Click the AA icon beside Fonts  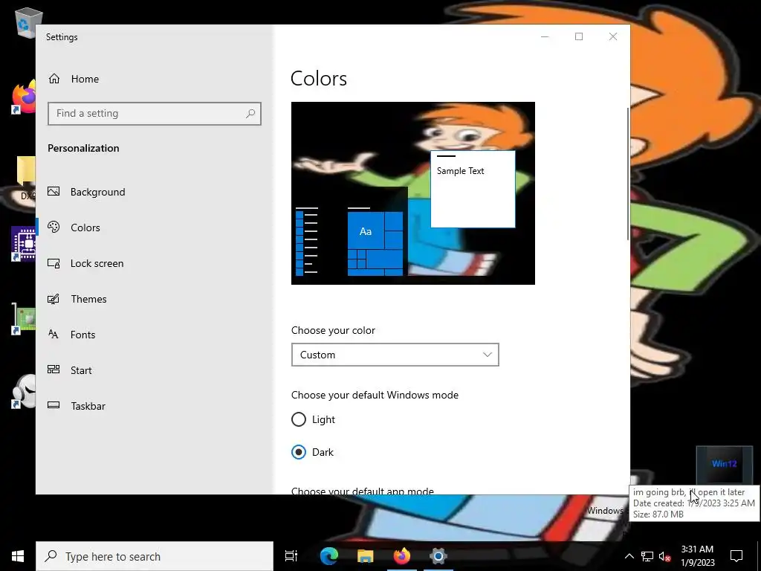pyautogui.click(x=54, y=334)
